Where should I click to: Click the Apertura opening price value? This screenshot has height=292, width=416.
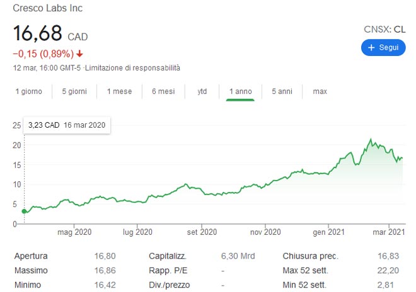pos(105,256)
